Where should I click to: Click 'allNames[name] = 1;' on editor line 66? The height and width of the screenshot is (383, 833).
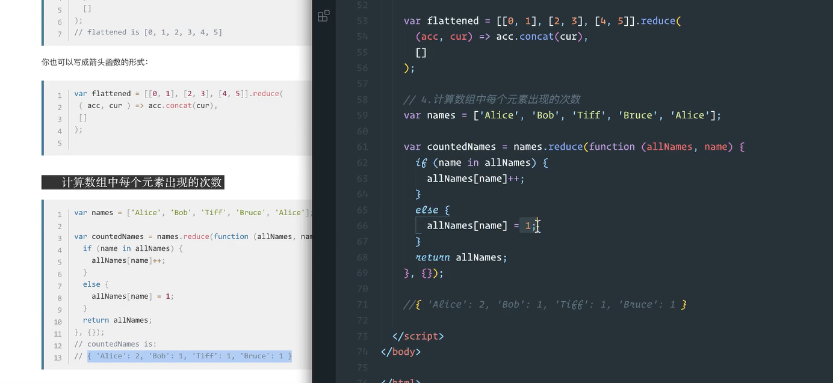[482, 225]
